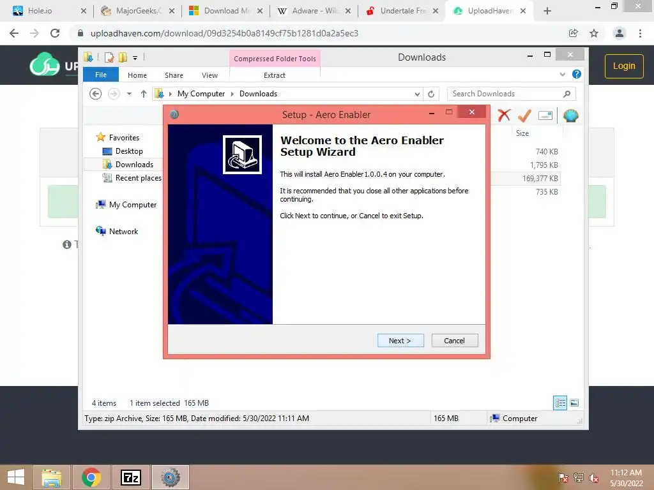The height and width of the screenshot is (490, 654).
Task: Bookmark this page with the star icon
Action: pyautogui.click(x=594, y=33)
